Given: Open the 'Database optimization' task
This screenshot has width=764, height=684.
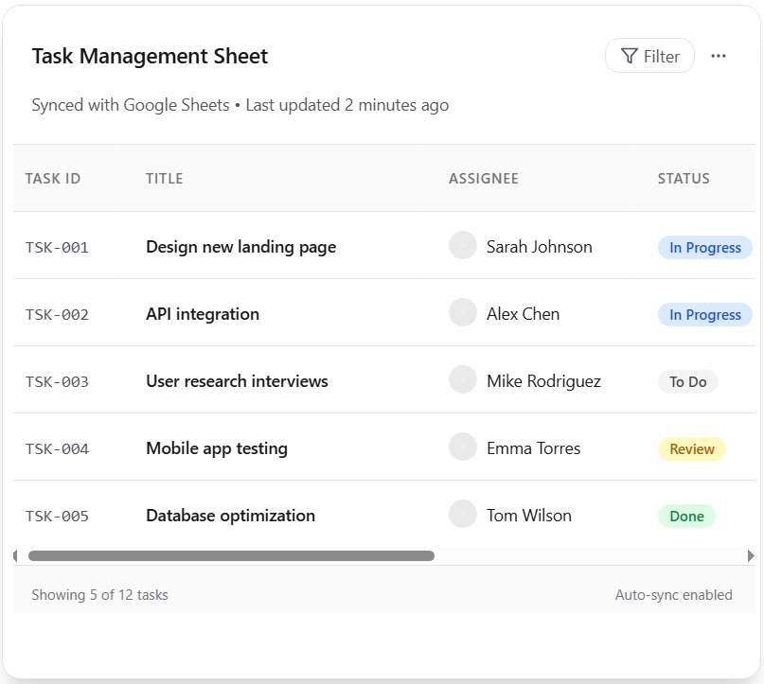Looking at the screenshot, I should pos(230,516).
